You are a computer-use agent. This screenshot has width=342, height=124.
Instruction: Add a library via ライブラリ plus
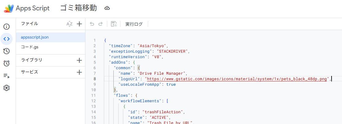coord(79,60)
